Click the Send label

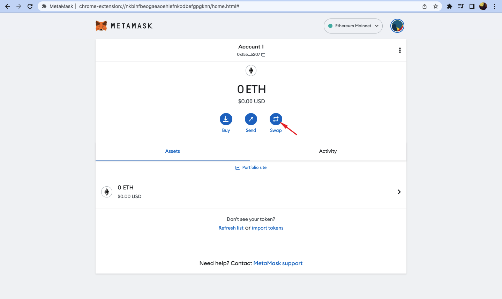(251, 130)
